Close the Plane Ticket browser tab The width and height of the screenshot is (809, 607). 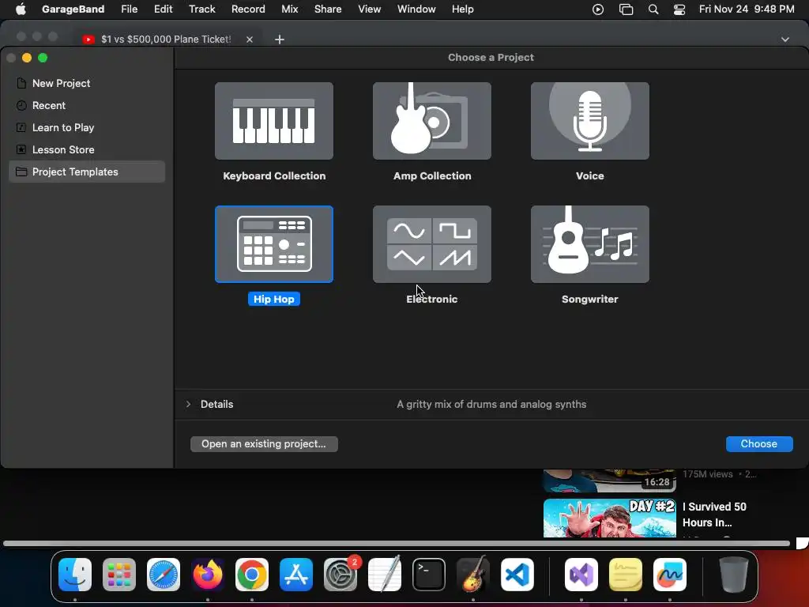[250, 40]
